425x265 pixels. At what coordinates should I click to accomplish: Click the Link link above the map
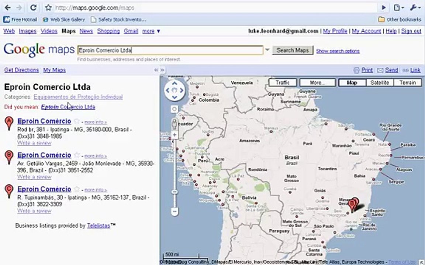[415, 70]
